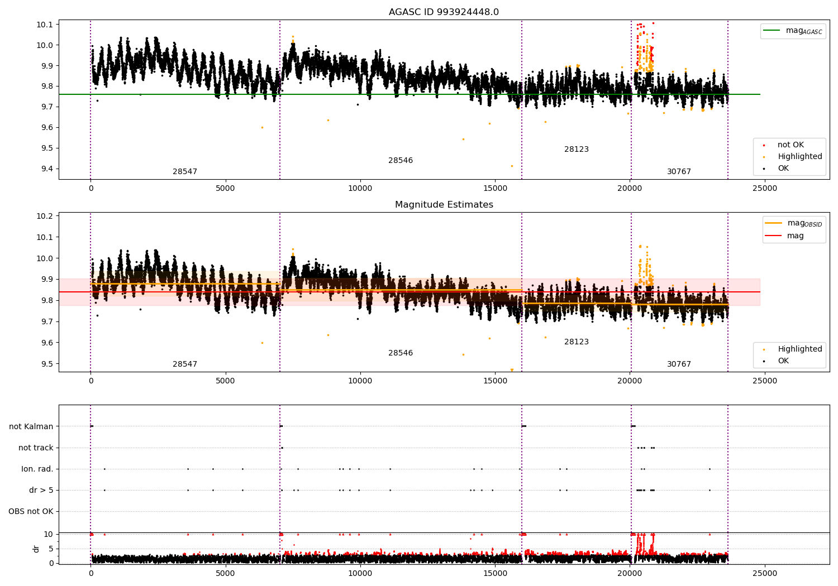Click obsid label 28547 in top plot
Viewport: 838px width, 586px height.
184,172
